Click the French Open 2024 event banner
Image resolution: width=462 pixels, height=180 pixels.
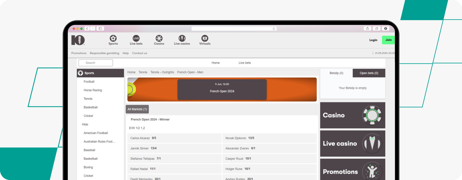click(222, 89)
